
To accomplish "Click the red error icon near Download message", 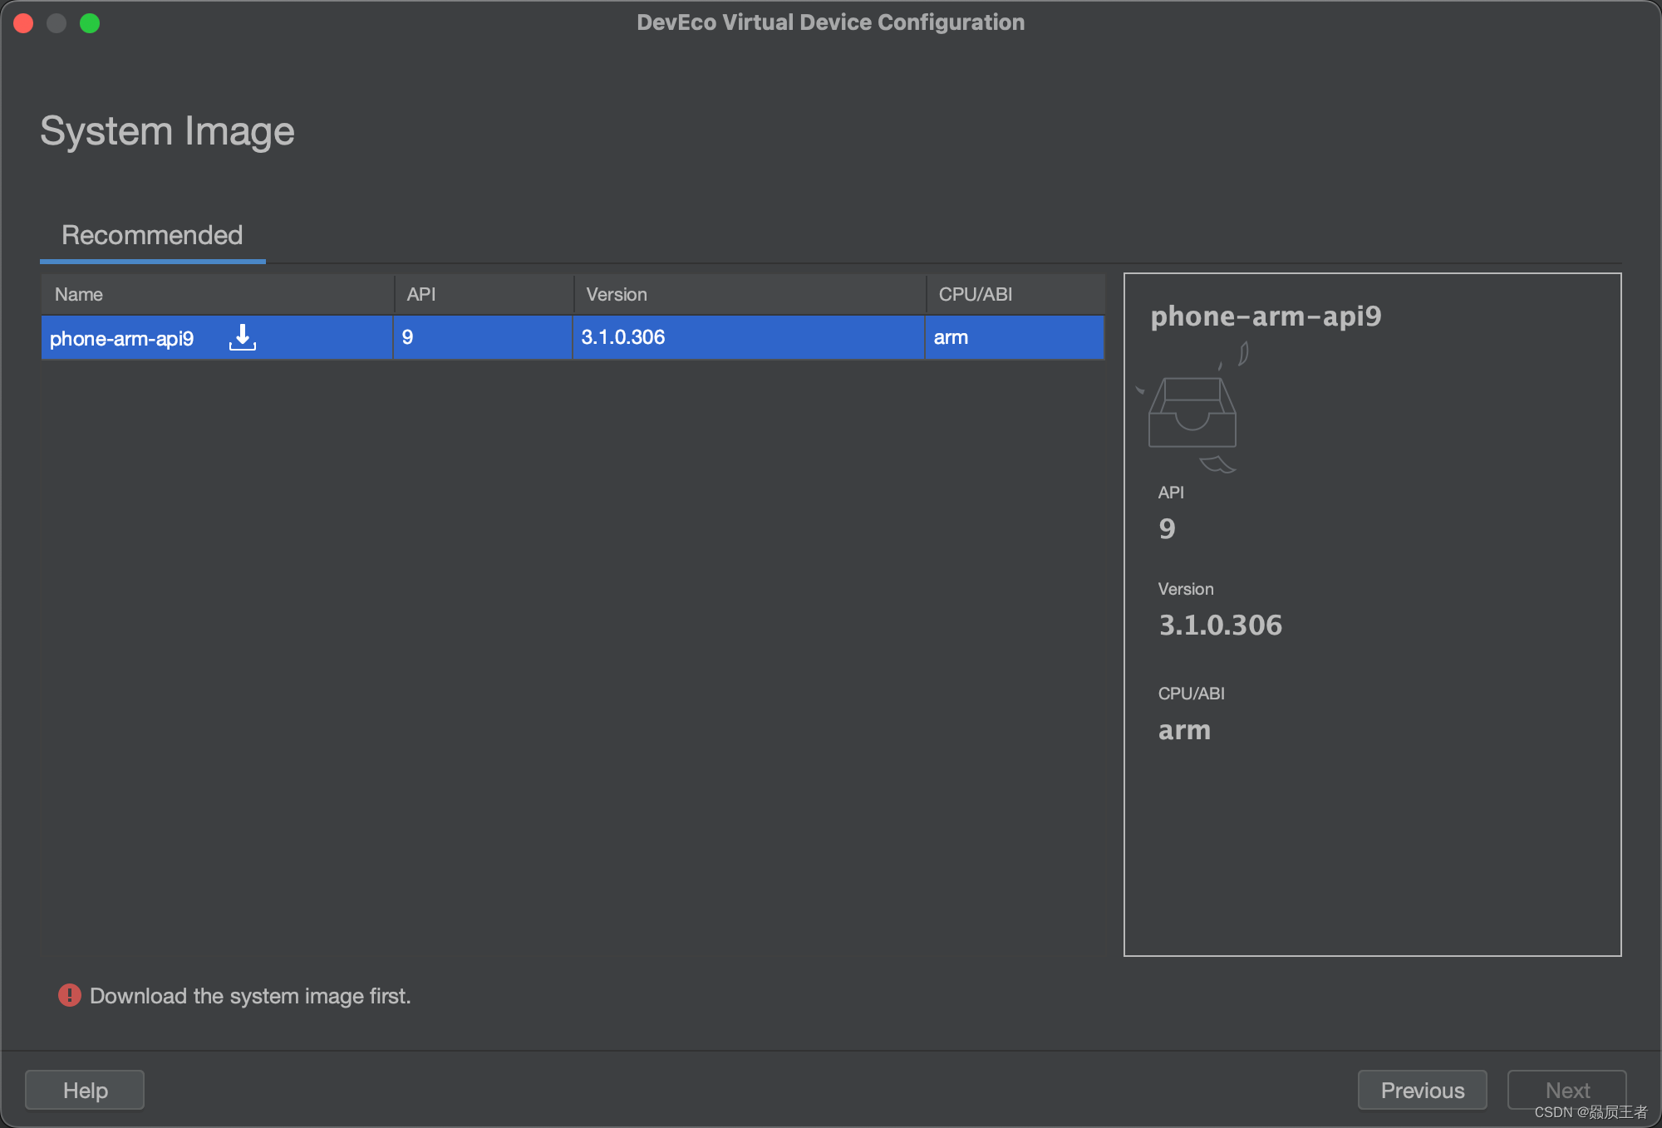I will click(x=70, y=995).
